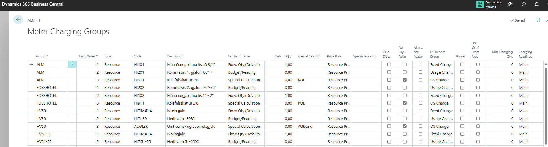Click the THING environment badge
The height and width of the screenshot is (147, 548).
point(480,4)
